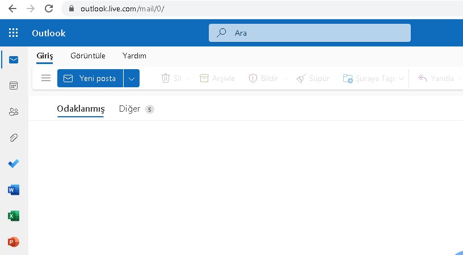Open the app launcher grid icon
Screen dimensions: 463x255
[x=14, y=33]
